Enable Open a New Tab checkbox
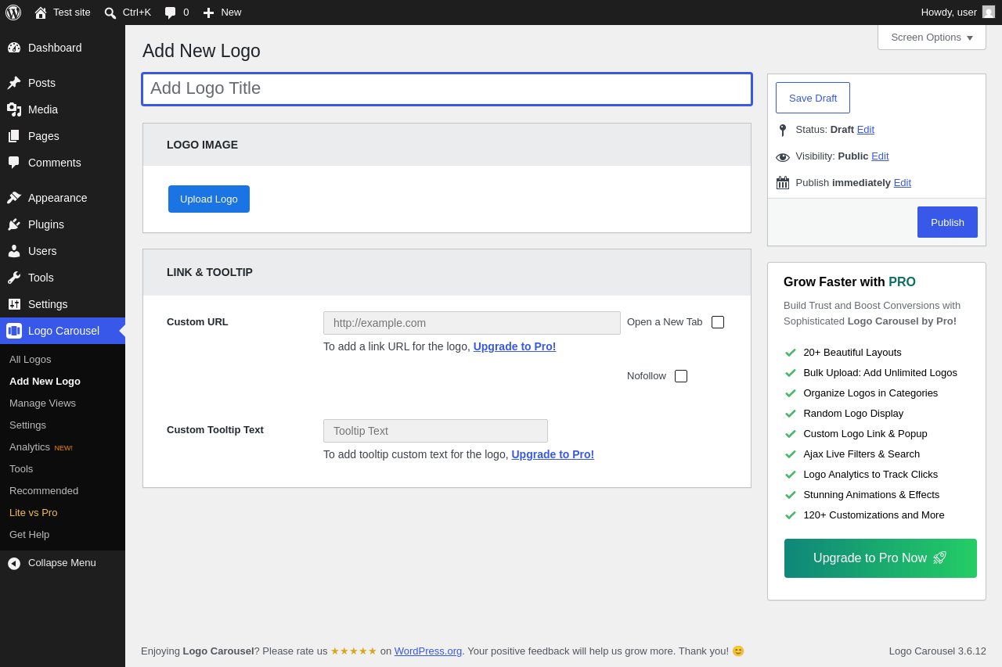Screen dimensions: 1002x667 click(x=718, y=322)
